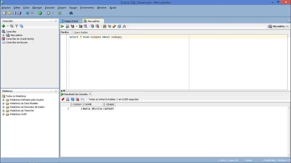Click the filter funnel icon in Conexões panel
The image size is (291, 163).
(x=16, y=26)
